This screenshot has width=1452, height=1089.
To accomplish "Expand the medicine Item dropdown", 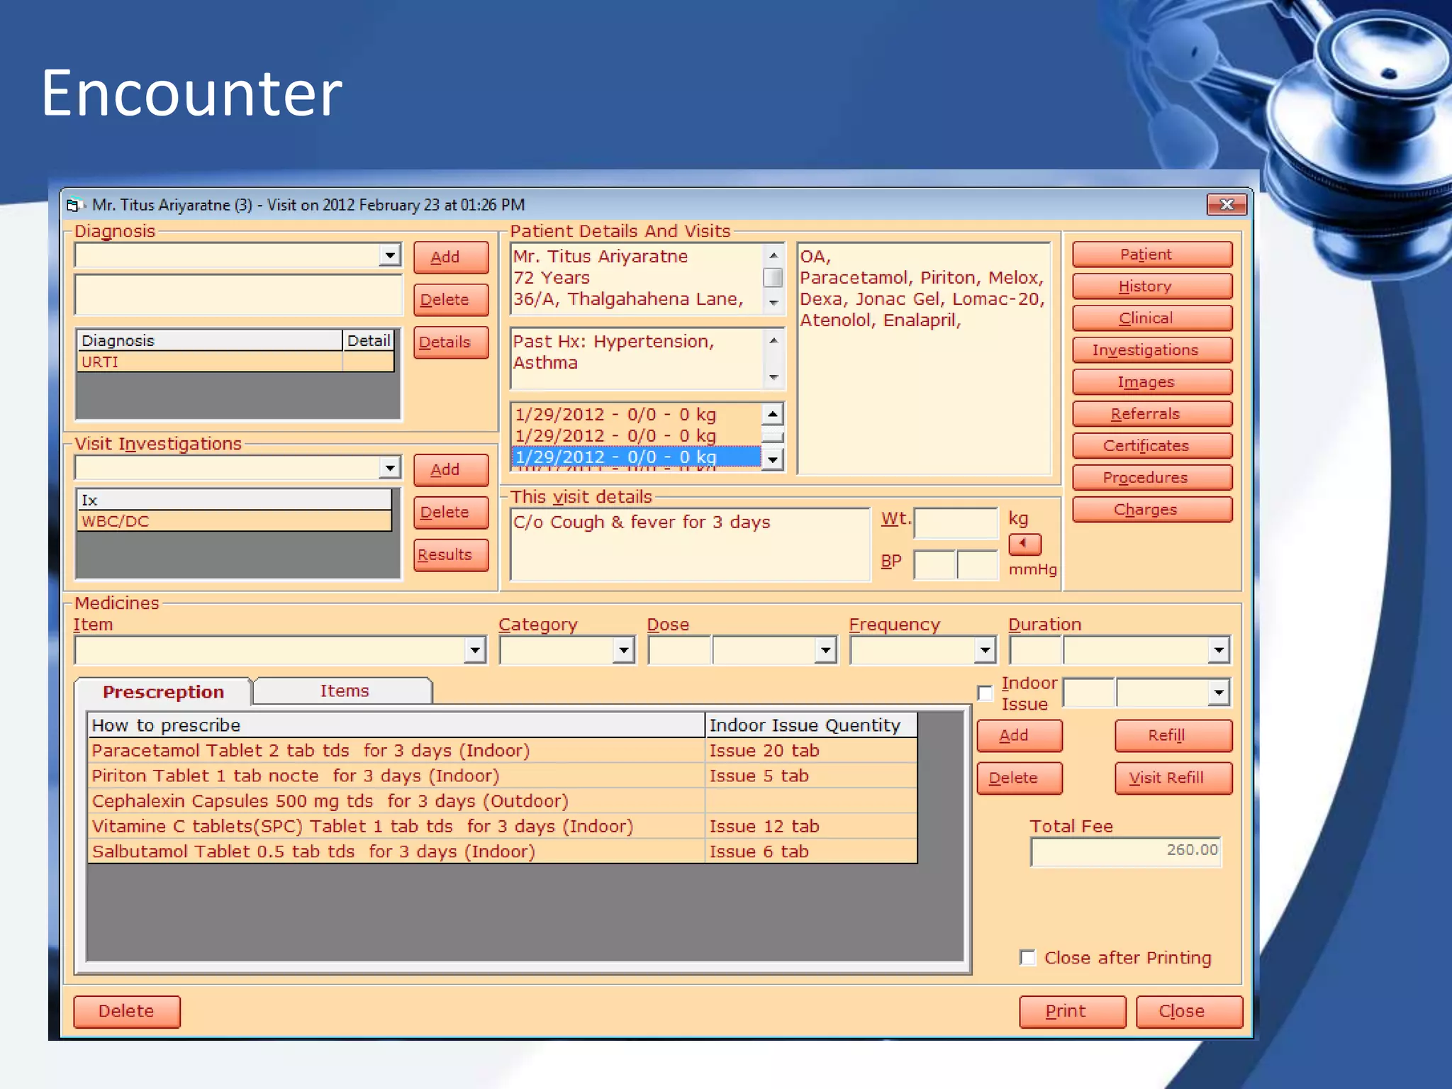I will pyautogui.click(x=474, y=650).
